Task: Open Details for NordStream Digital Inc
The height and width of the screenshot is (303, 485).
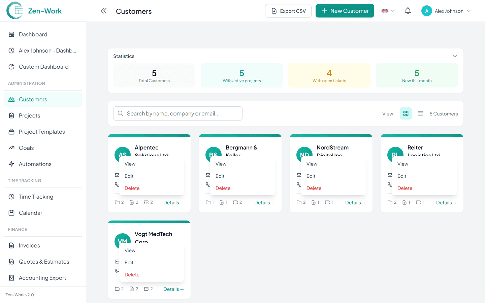Action: pyautogui.click(x=355, y=202)
